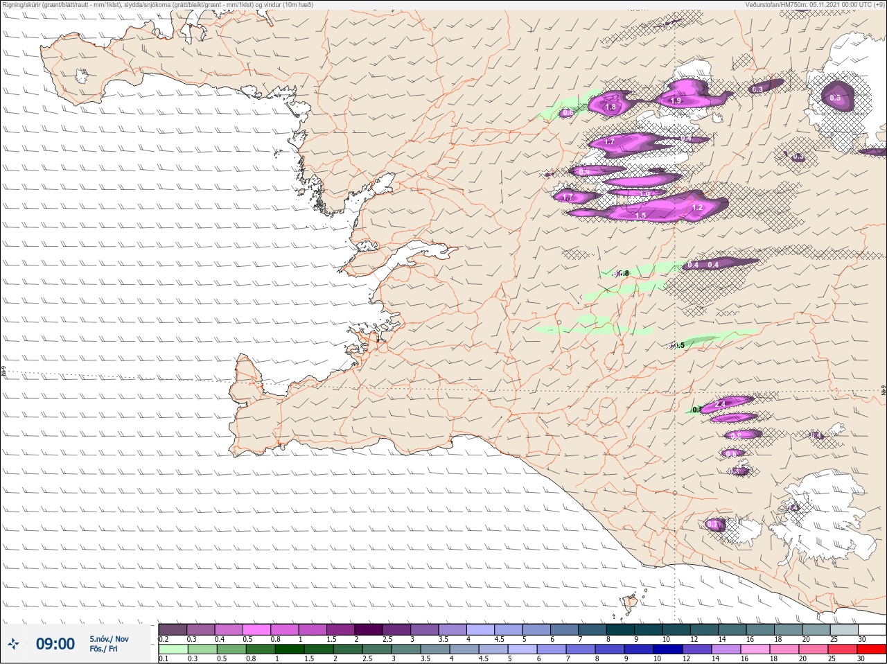Click the purple 1.5 snowfall value
887x664 pixels.
coord(640,216)
